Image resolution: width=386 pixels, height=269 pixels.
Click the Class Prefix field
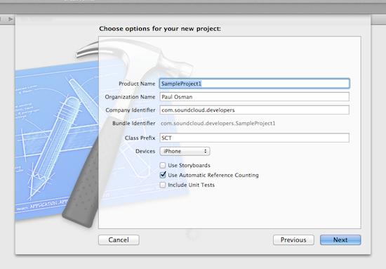[254, 138]
